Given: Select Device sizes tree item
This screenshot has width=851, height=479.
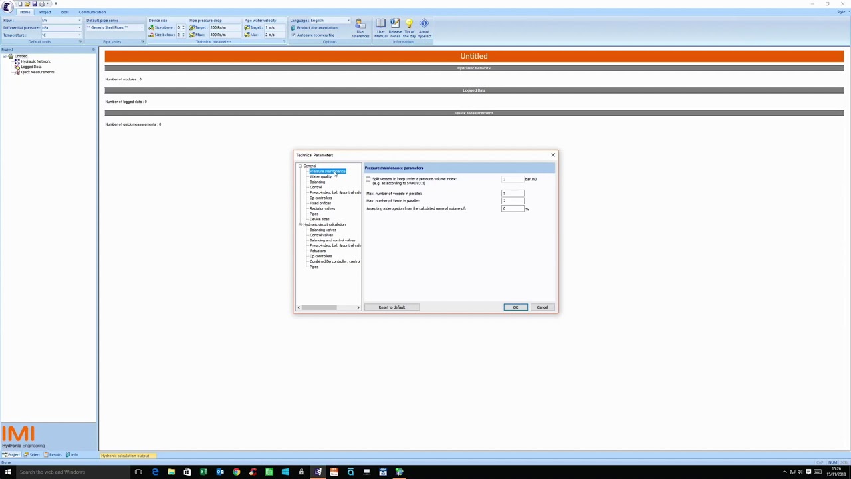Looking at the screenshot, I should [x=319, y=219].
